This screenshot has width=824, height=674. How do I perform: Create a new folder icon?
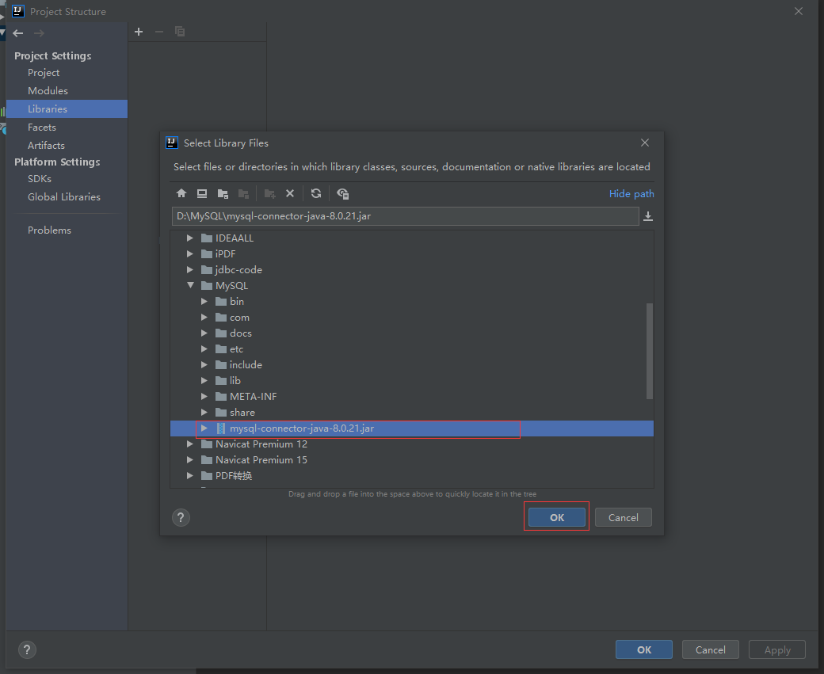point(269,193)
